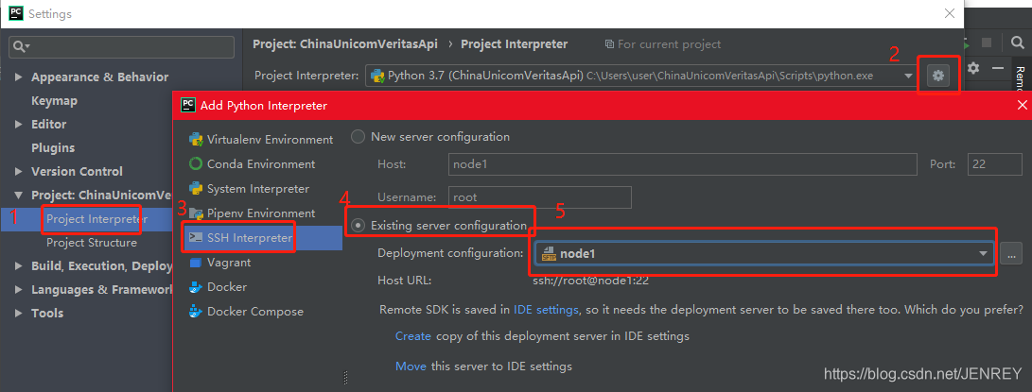Choose System Interpreter in interpreter list
The height and width of the screenshot is (392, 1032).
coord(258,189)
